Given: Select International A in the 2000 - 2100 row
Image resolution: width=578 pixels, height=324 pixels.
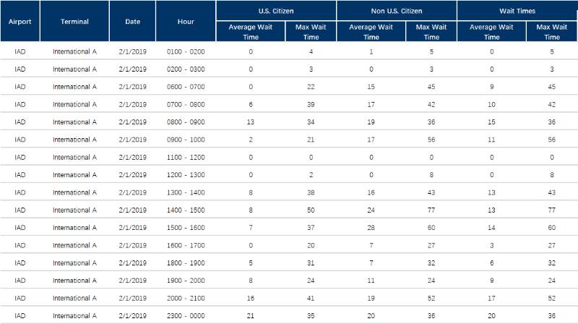Looking at the screenshot, I should pyautogui.click(x=74, y=298).
